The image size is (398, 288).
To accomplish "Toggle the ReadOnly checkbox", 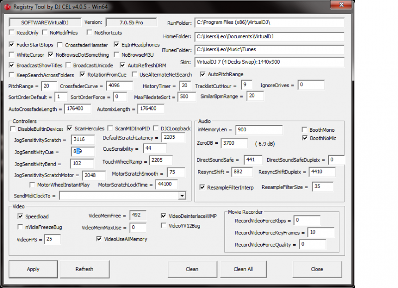I will pyautogui.click(x=11, y=32).
